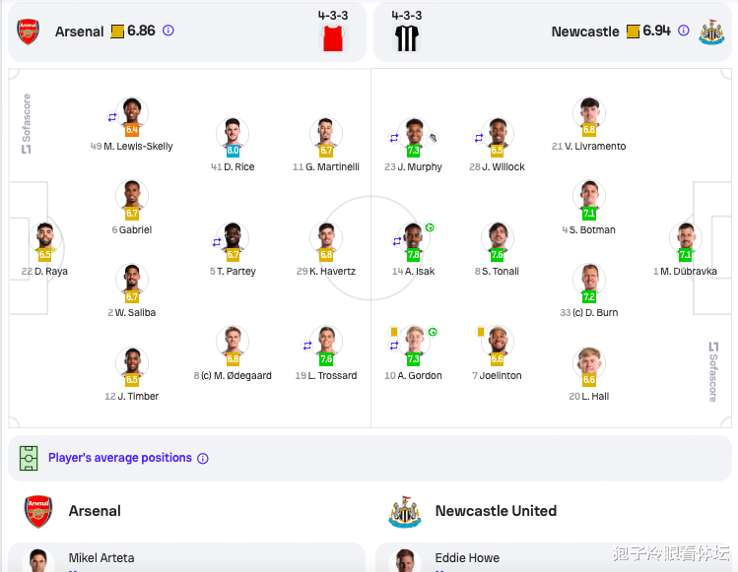This screenshot has height=572, width=738.
Task: Open the Newcastle United team link
Action: [x=496, y=511]
